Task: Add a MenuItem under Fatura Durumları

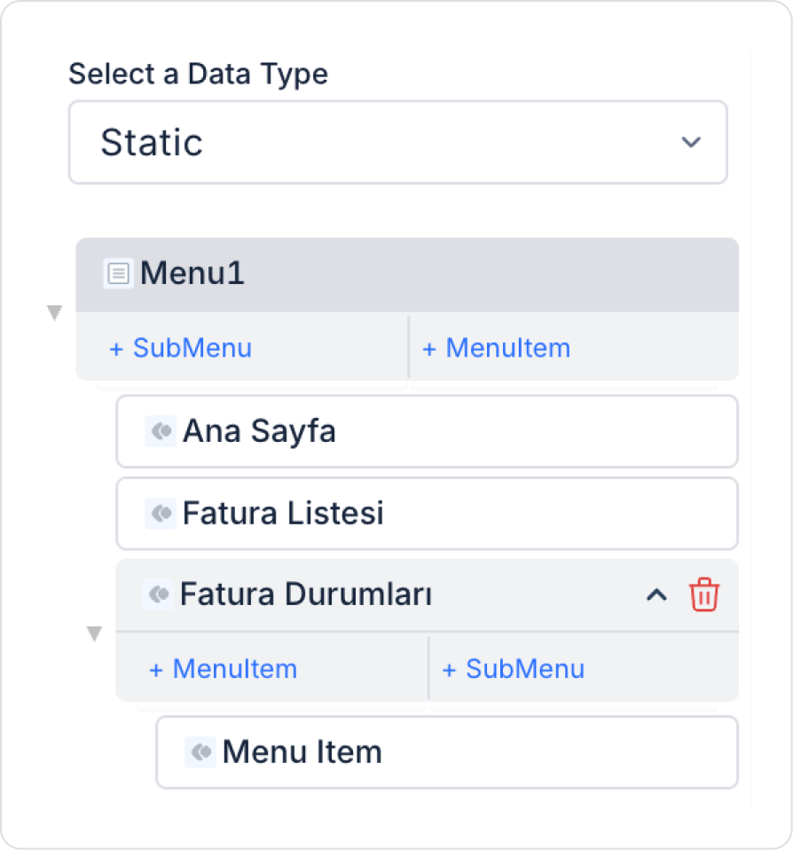Action: click(223, 668)
